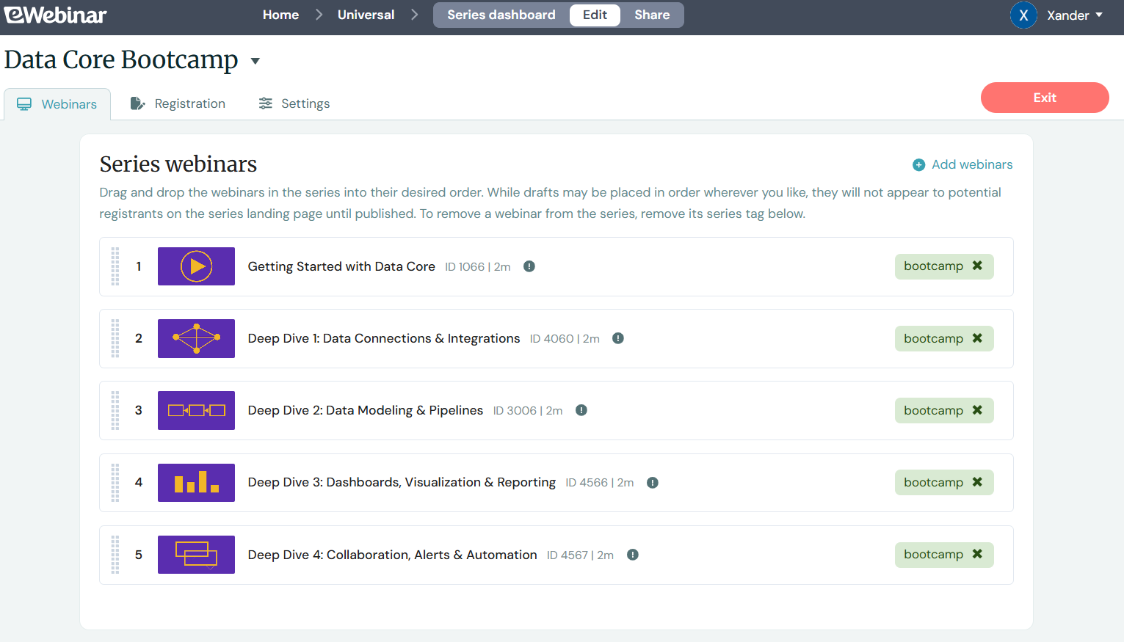Click the chat windows thumbnail for Deep Dive 4
Viewport: 1124px width, 642px height.
coord(196,555)
